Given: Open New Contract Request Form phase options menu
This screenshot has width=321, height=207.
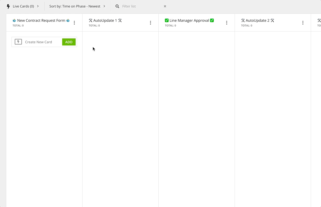Looking at the screenshot, I should [74, 23].
